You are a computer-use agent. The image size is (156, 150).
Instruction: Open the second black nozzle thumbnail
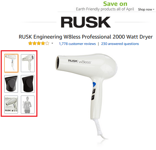[x=28, y=84]
